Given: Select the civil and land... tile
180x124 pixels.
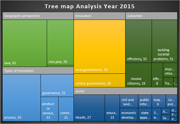Looking at the screenshot, I should click(129, 101).
